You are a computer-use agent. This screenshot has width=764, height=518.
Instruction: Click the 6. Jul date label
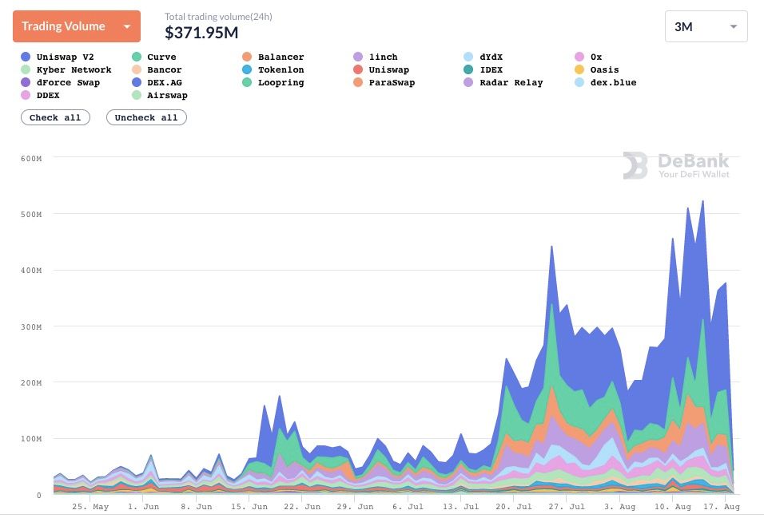point(408,506)
